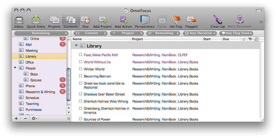
Task: Click the notes column header icon
Action: pos(256,39)
